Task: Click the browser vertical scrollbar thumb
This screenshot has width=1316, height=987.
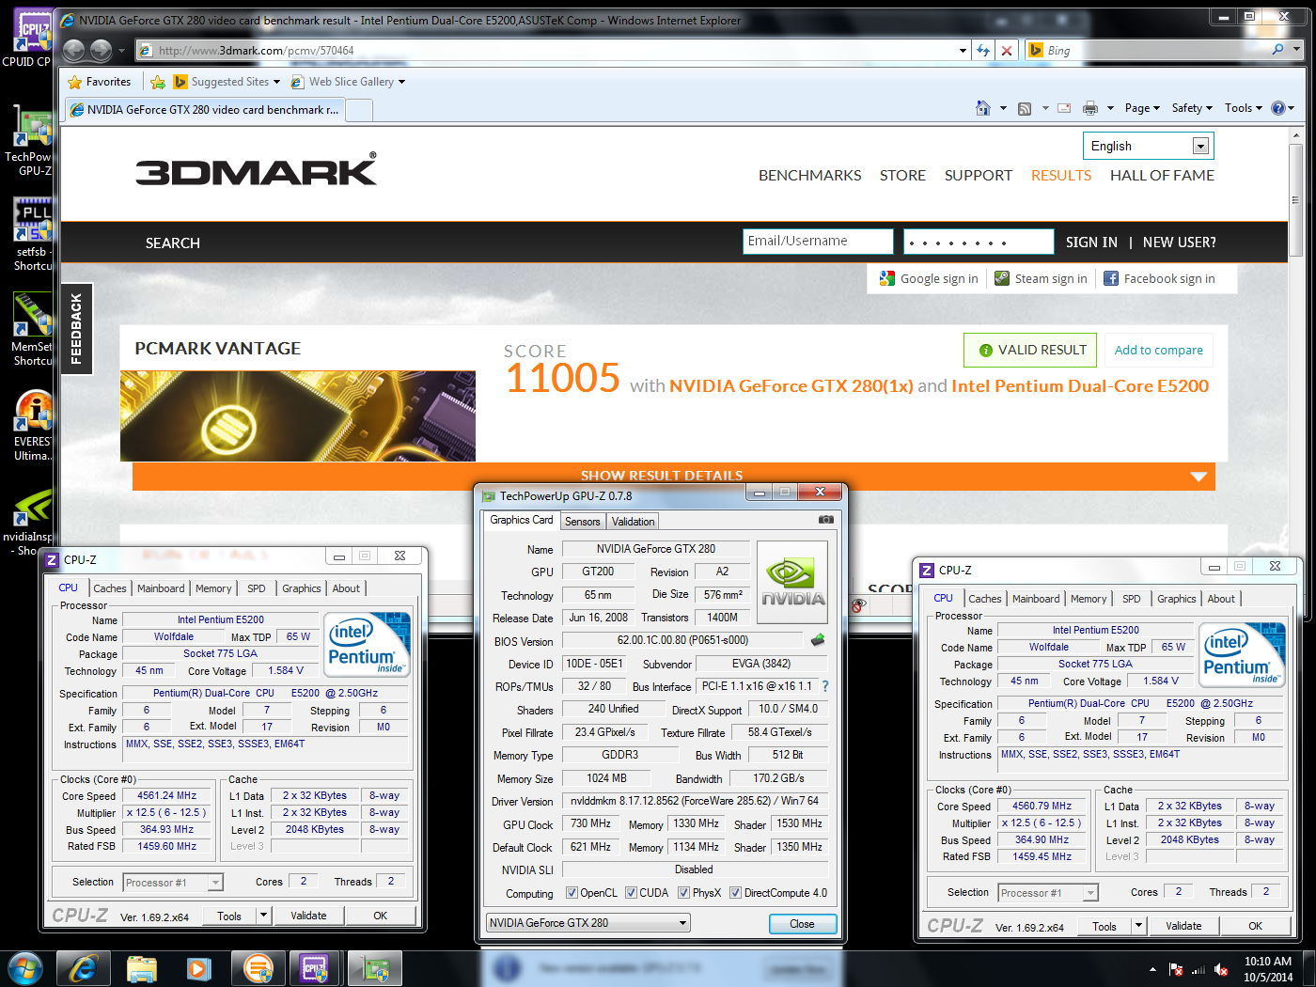Action: pos(1295,199)
